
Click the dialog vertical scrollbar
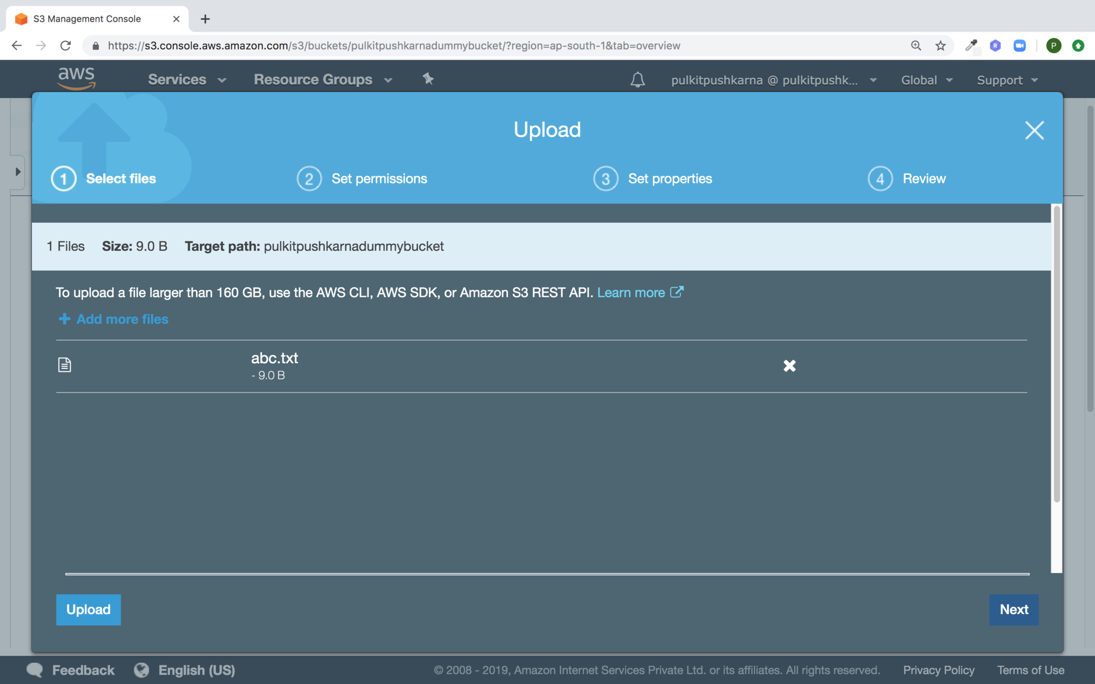(1056, 355)
